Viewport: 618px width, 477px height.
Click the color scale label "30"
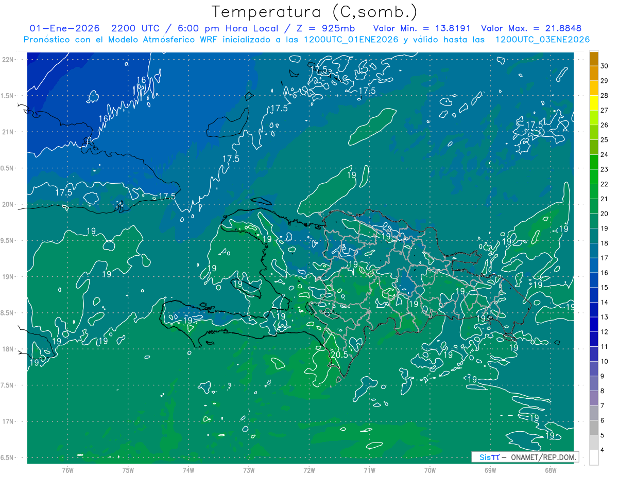click(x=605, y=66)
